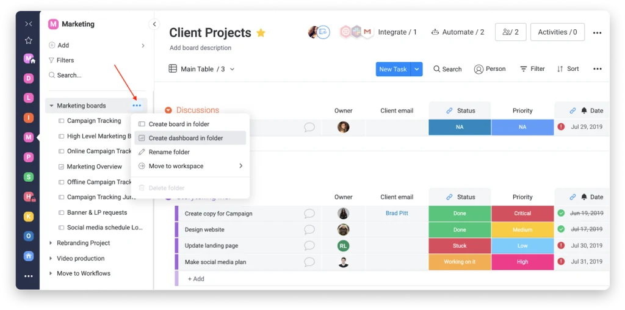Image resolution: width=625 pixels, height=310 pixels.
Task: Click Automate / 2
Action: [x=458, y=32]
